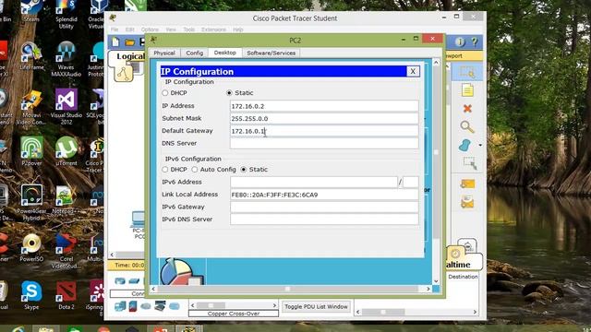The width and height of the screenshot is (591, 332).
Task: Click the Realtime clock mode icon
Action: 455,254
